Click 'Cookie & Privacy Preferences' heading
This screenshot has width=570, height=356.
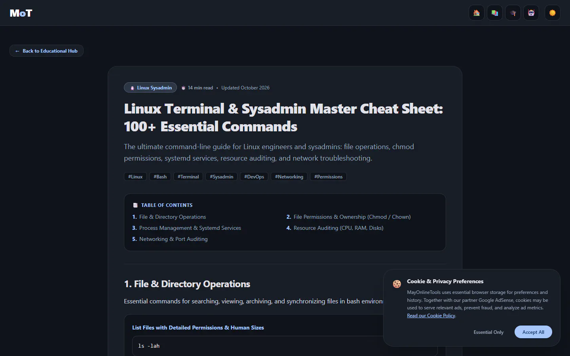click(x=445, y=281)
